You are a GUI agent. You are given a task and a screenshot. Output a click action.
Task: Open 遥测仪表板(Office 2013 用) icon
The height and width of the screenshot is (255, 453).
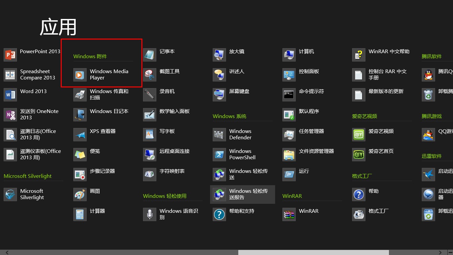tap(10, 155)
